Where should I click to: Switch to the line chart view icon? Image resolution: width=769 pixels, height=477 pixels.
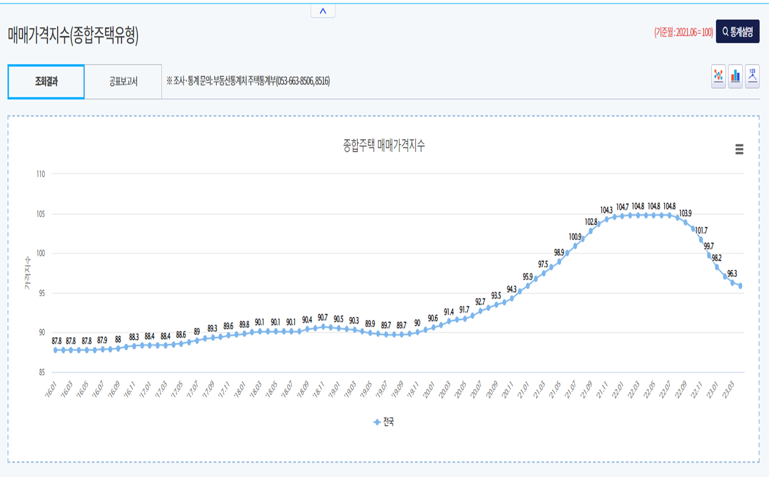pos(718,76)
